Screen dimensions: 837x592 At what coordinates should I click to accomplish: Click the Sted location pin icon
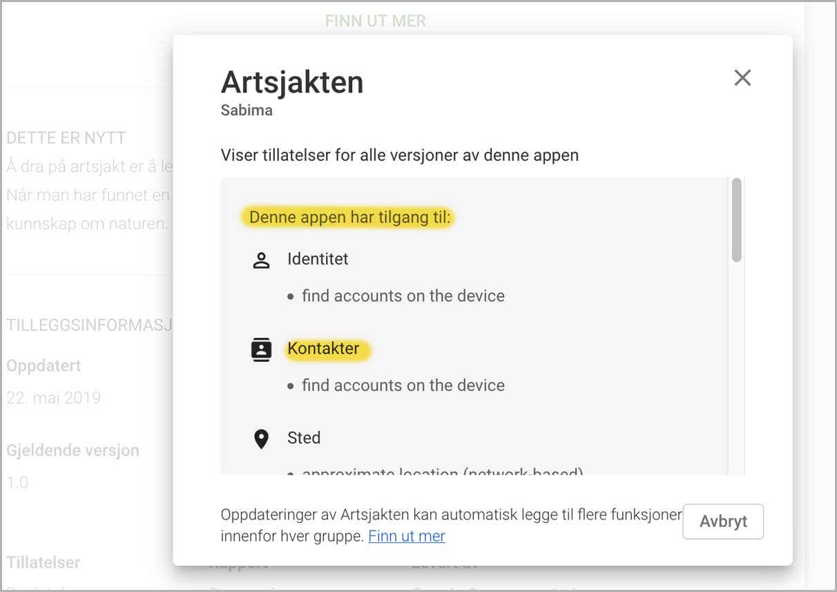(x=261, y=439)
